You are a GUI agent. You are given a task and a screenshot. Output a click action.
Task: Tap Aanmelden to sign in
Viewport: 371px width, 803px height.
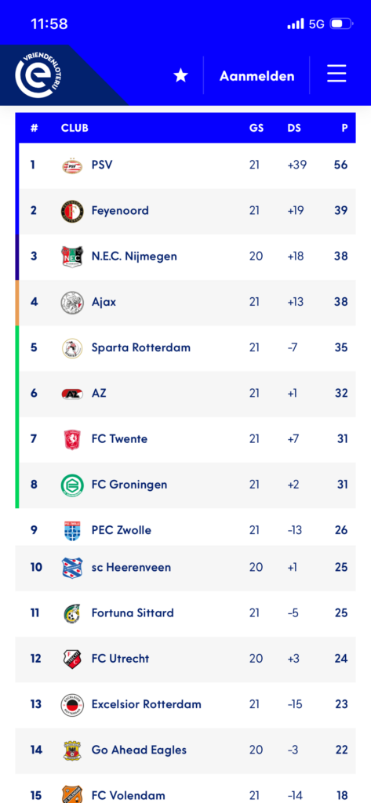[256, 76]
